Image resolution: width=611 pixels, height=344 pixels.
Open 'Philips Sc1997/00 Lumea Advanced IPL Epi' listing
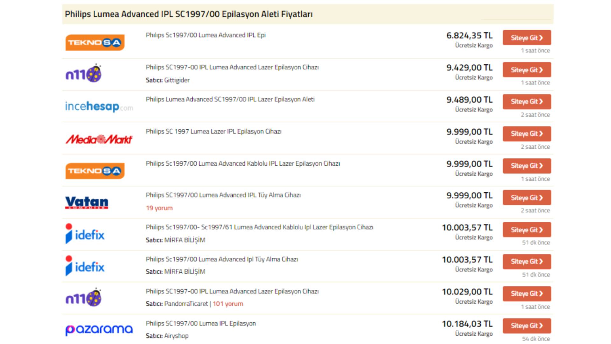(206, 35)
